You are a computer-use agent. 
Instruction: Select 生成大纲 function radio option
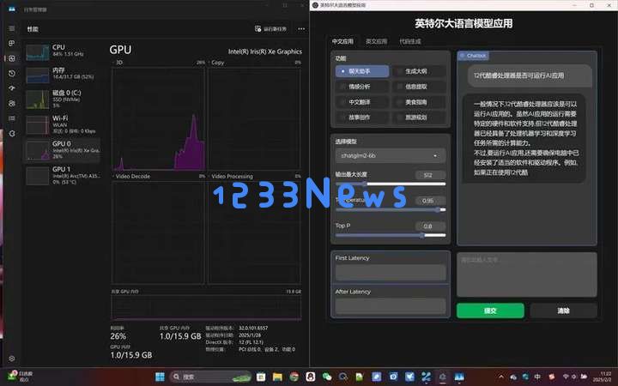(420, 71)
